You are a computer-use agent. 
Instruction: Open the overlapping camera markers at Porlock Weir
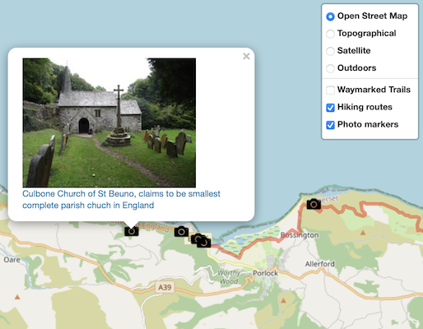coord(201,241)
